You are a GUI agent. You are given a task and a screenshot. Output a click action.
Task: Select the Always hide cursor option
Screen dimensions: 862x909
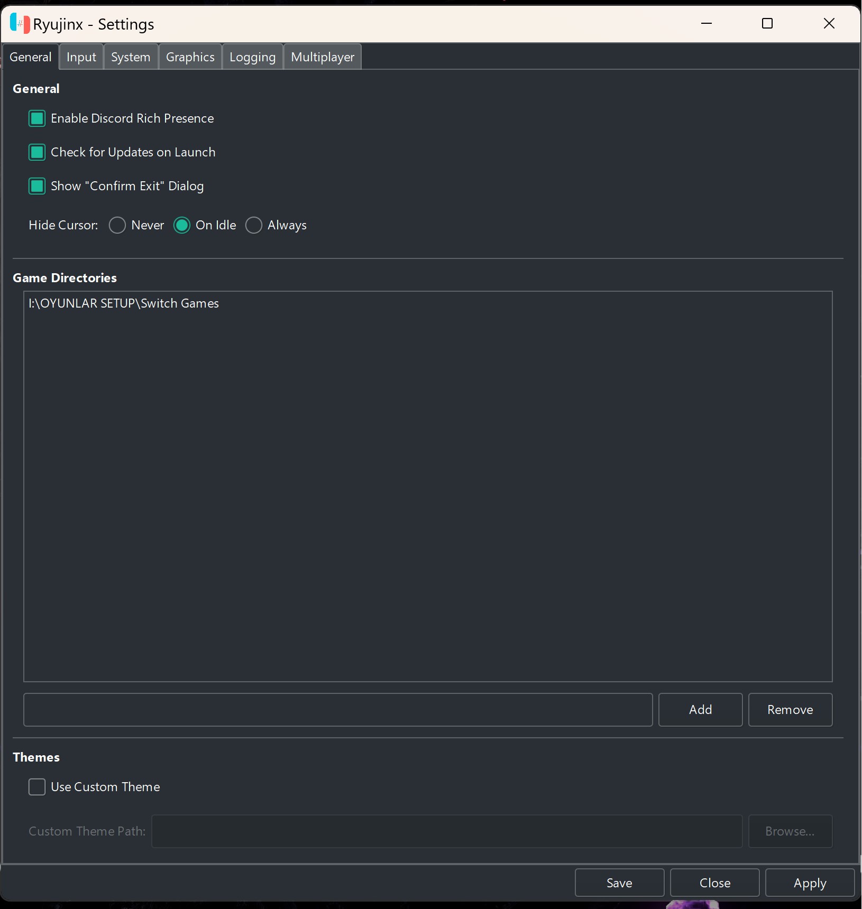[254, 225]
